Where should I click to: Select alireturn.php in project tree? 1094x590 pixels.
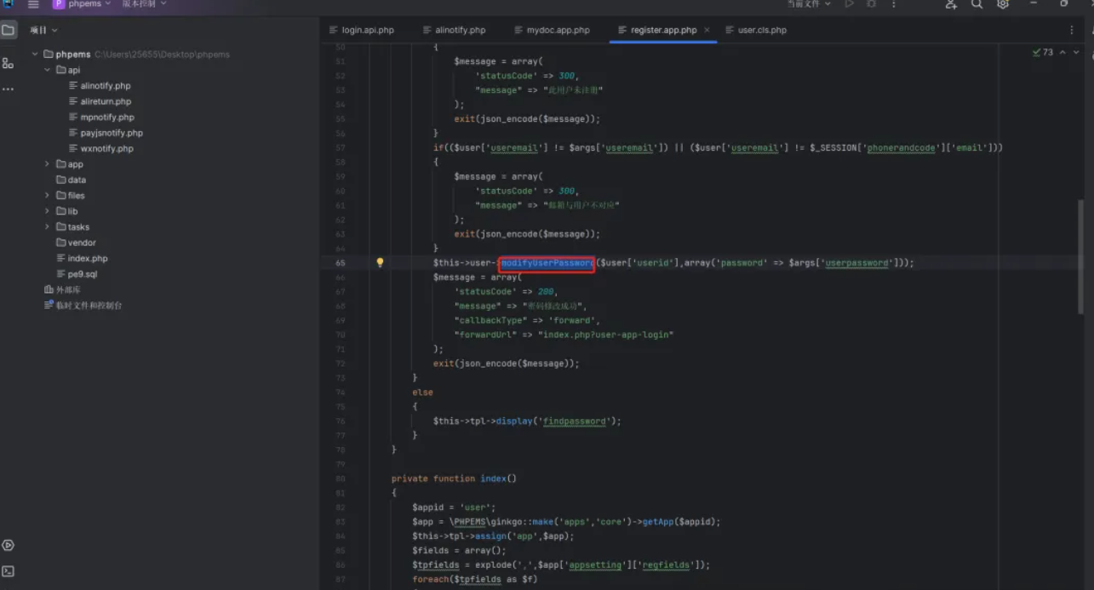point(106,101)
